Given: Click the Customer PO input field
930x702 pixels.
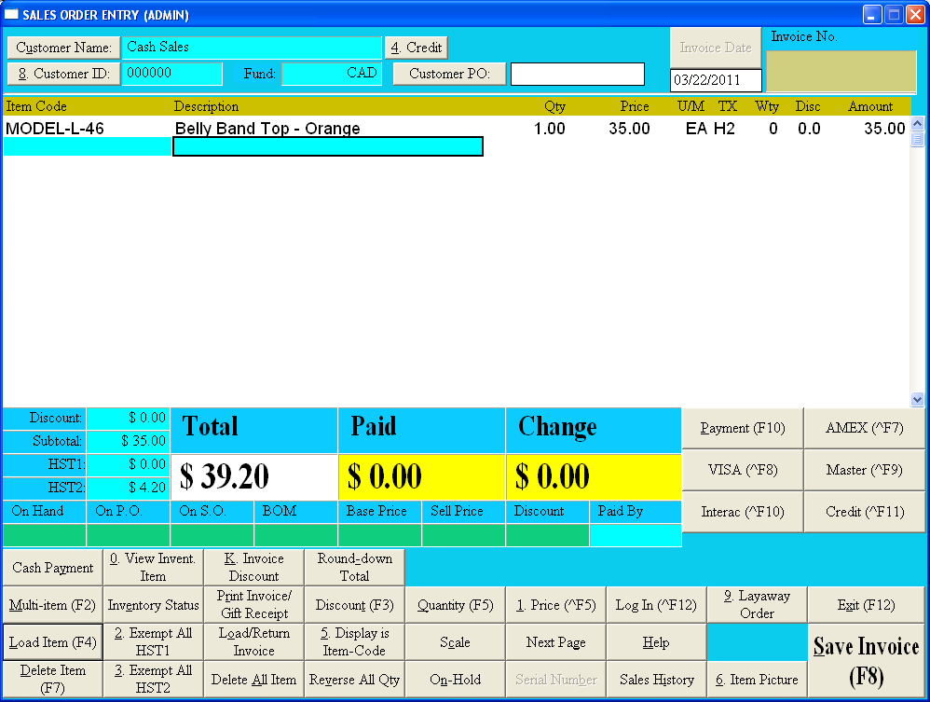Looking at the screenshot, I should (577, 74).
